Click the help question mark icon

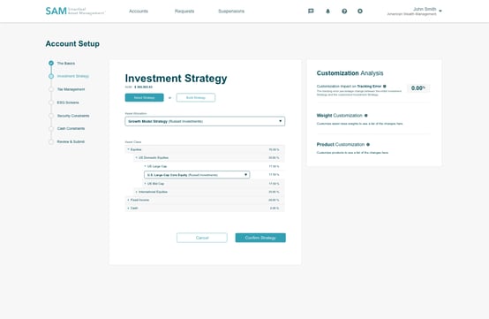(344, 11)
